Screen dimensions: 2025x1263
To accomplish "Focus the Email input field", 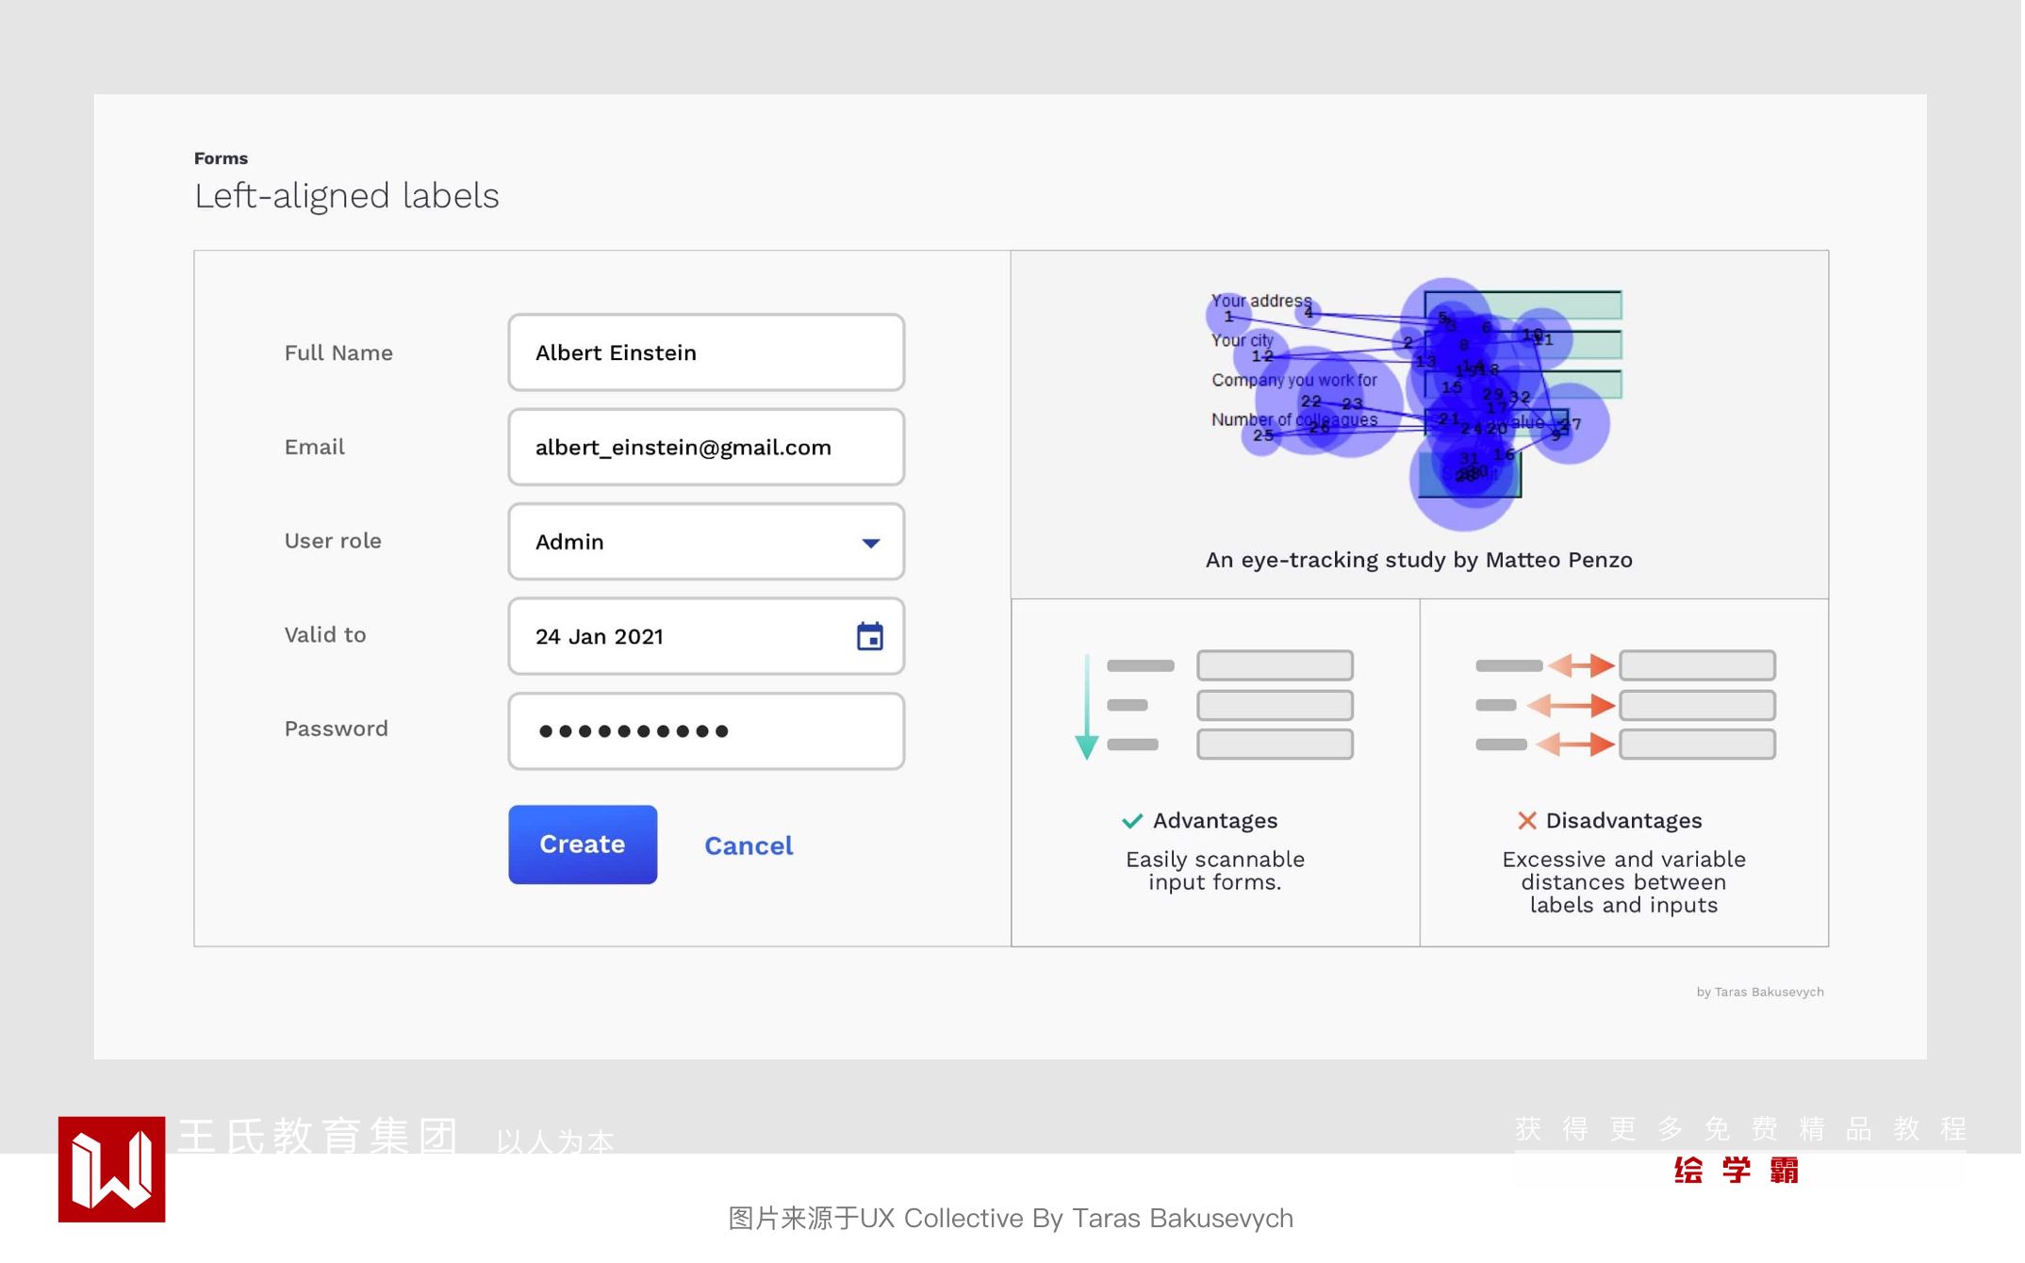I will coord(707,449).
